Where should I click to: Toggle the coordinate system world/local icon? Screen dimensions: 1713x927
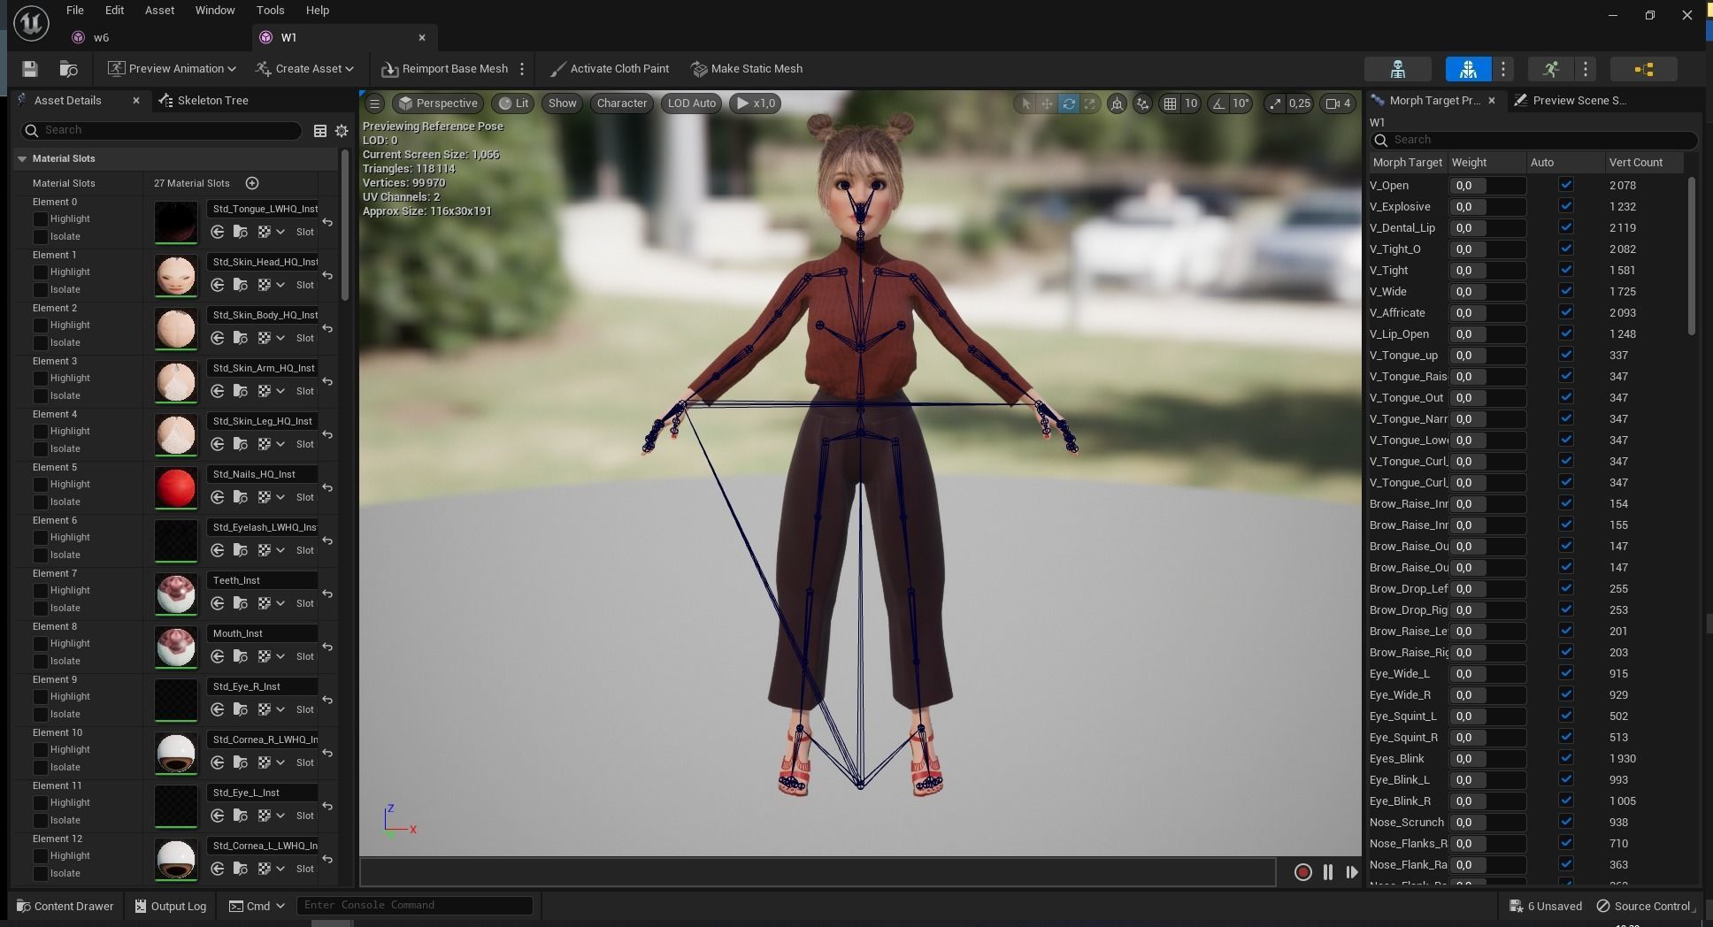click(x=1118, y=103)
